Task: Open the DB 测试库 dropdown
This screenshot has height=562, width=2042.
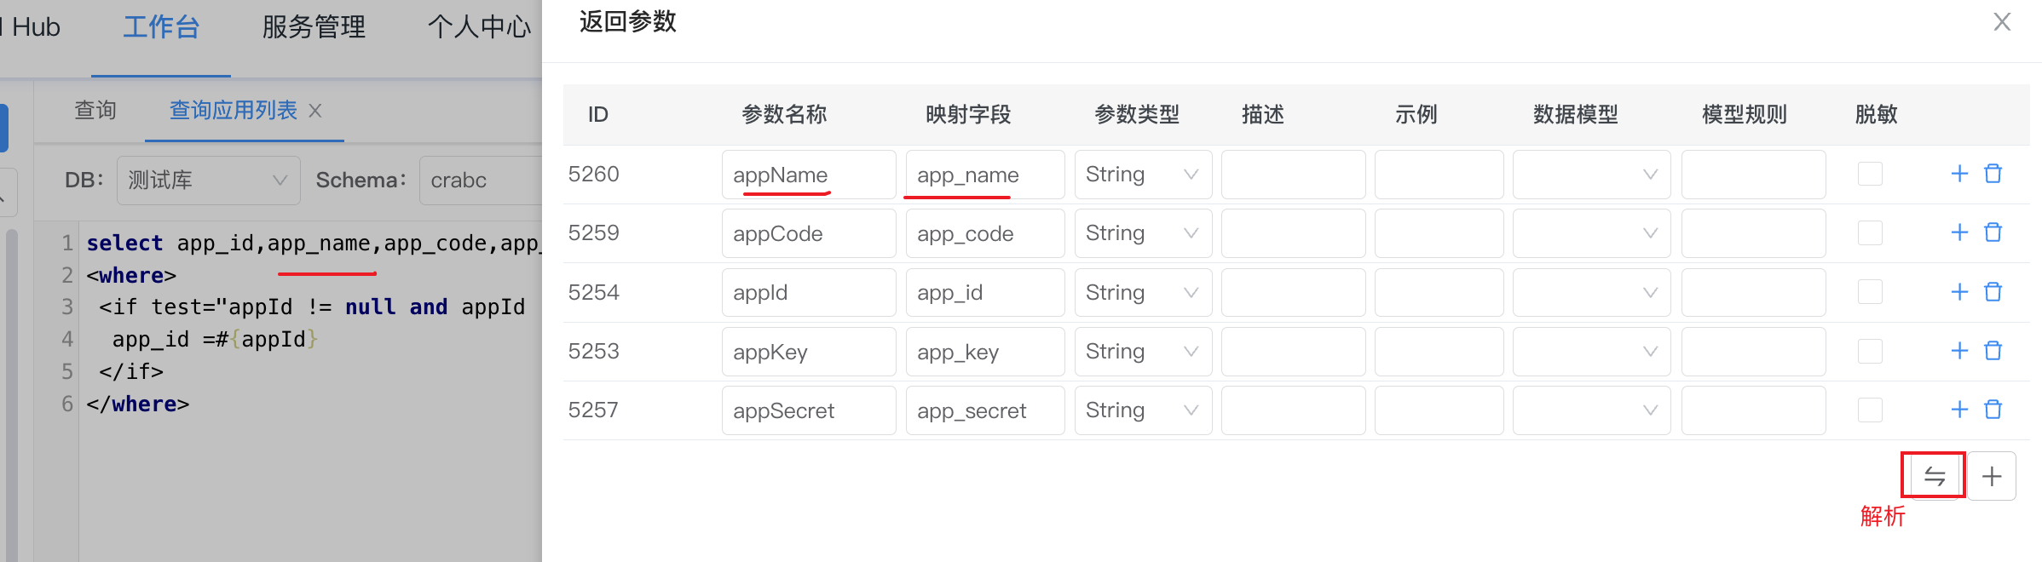Action: (x=208, y=181)
